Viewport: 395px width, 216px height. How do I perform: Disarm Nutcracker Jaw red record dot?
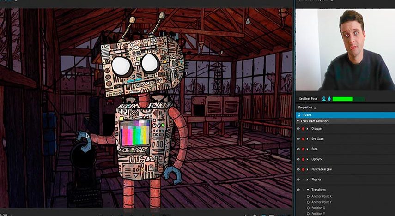pos(303,169)
